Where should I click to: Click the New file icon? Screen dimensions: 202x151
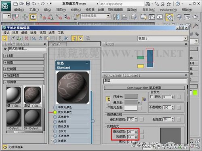point(16,4)
